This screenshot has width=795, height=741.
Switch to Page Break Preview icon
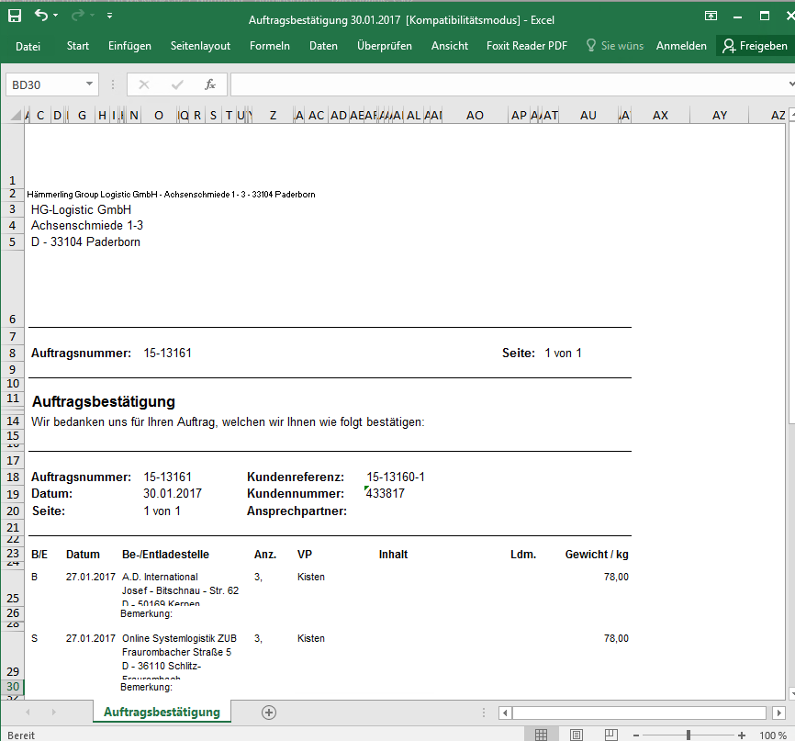[610, 735]
